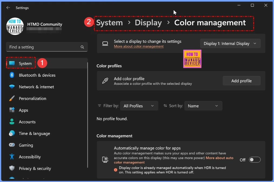274x182 pixels.
Task: Click the Gaming controller icon
Action: (12, 145)
